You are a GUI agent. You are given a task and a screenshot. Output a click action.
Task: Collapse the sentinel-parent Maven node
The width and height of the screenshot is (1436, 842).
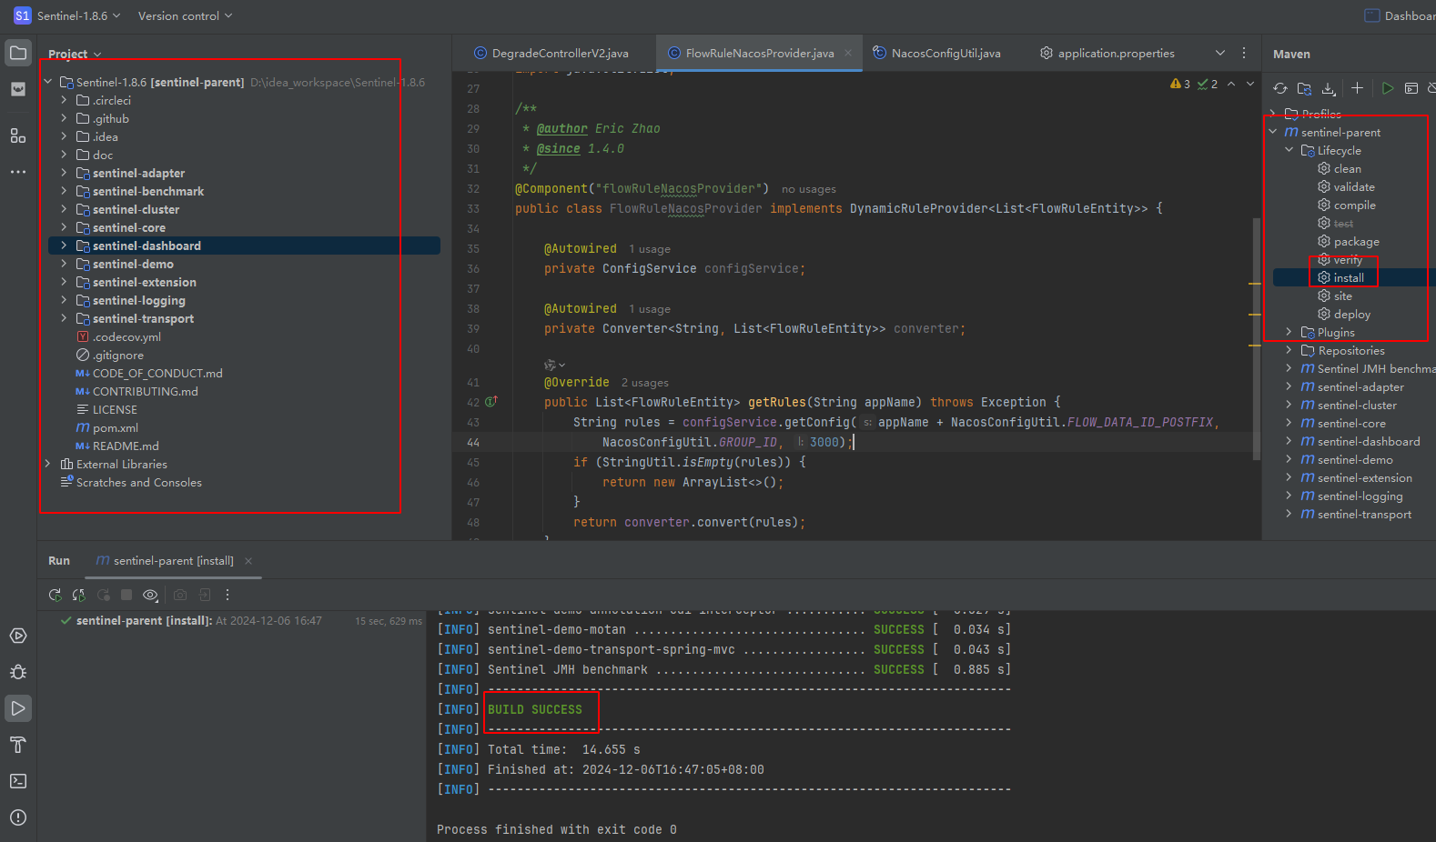tap(1273, 132)
